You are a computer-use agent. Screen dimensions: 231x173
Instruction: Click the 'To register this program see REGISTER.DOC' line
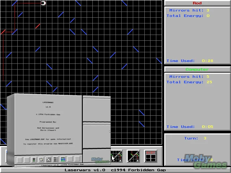(48, 144)
